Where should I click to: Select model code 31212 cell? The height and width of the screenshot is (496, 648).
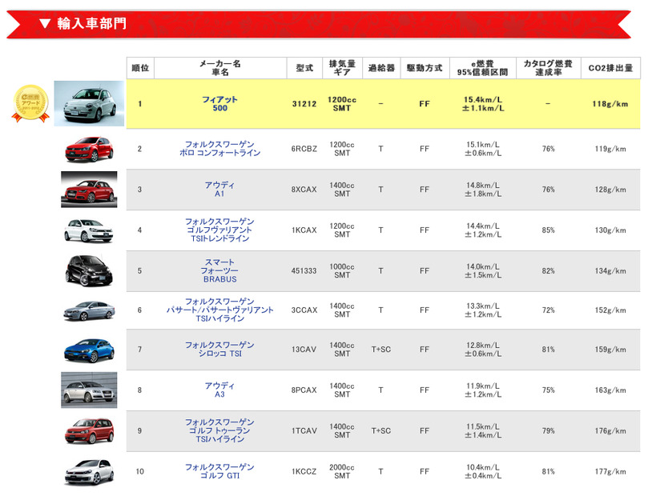[x=304, y=104]
